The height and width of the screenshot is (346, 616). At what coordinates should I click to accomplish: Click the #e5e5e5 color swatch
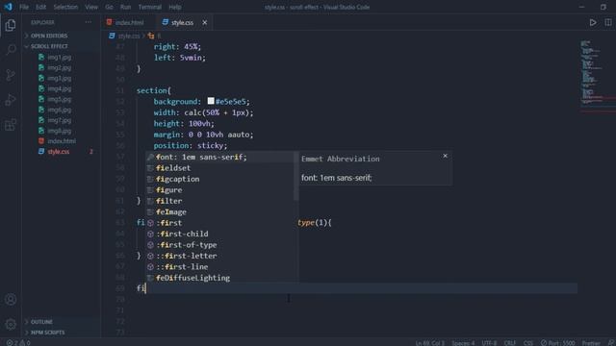tap(211, 101)
